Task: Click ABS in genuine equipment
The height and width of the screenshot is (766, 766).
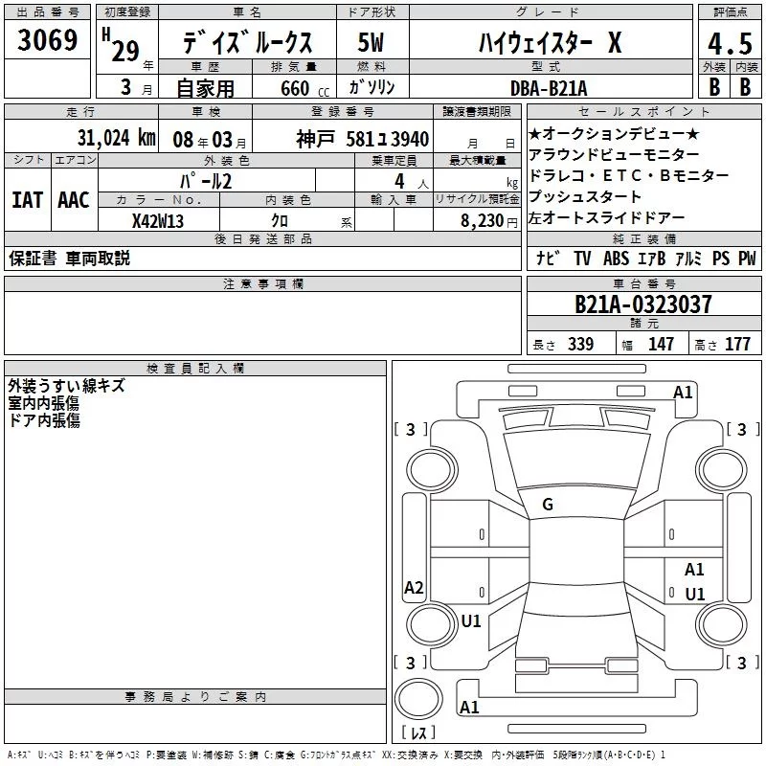Action: click(x=616, y=258)
